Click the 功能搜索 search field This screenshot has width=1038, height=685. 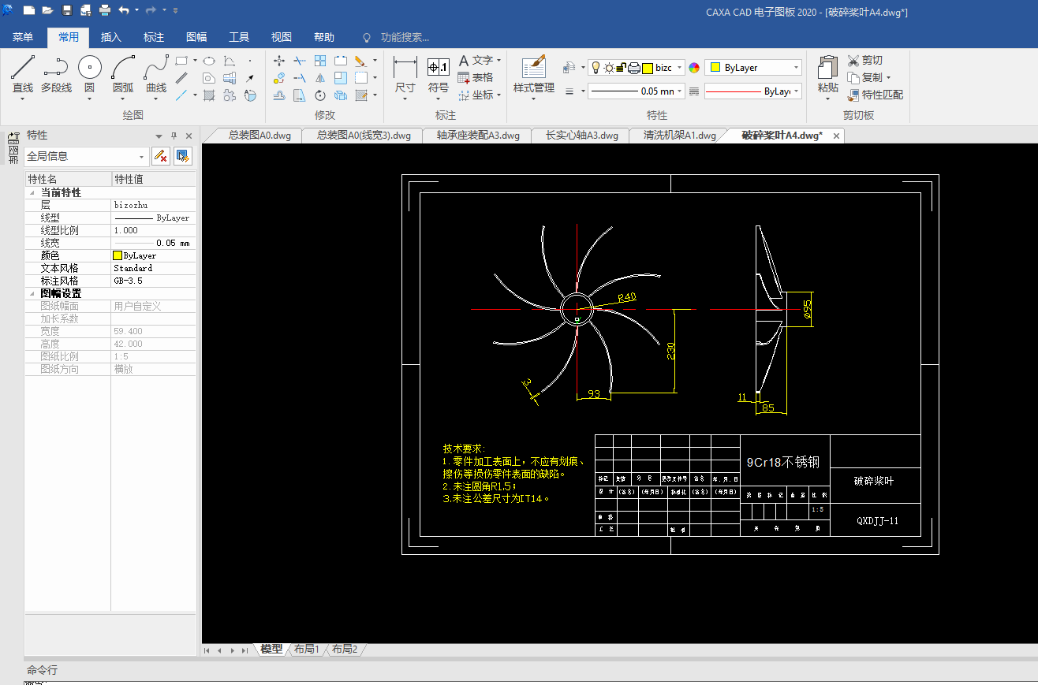coord(405,37)
